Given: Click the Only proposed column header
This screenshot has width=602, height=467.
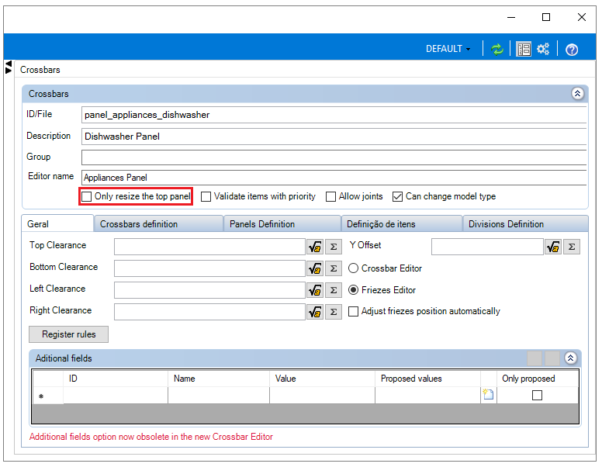Looking at the screenshot, I should [x=538, y=379].
